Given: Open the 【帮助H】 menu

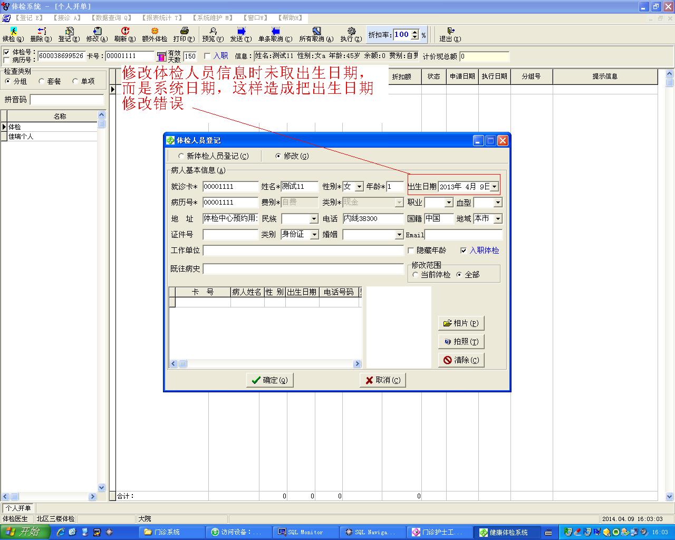Looking at the screenshot, I should pos(289,18).
